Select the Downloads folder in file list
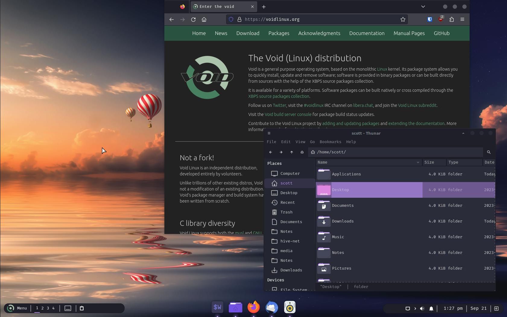Image resolution: width=507 pixels, height=317 pixels. tap(405, 221)
